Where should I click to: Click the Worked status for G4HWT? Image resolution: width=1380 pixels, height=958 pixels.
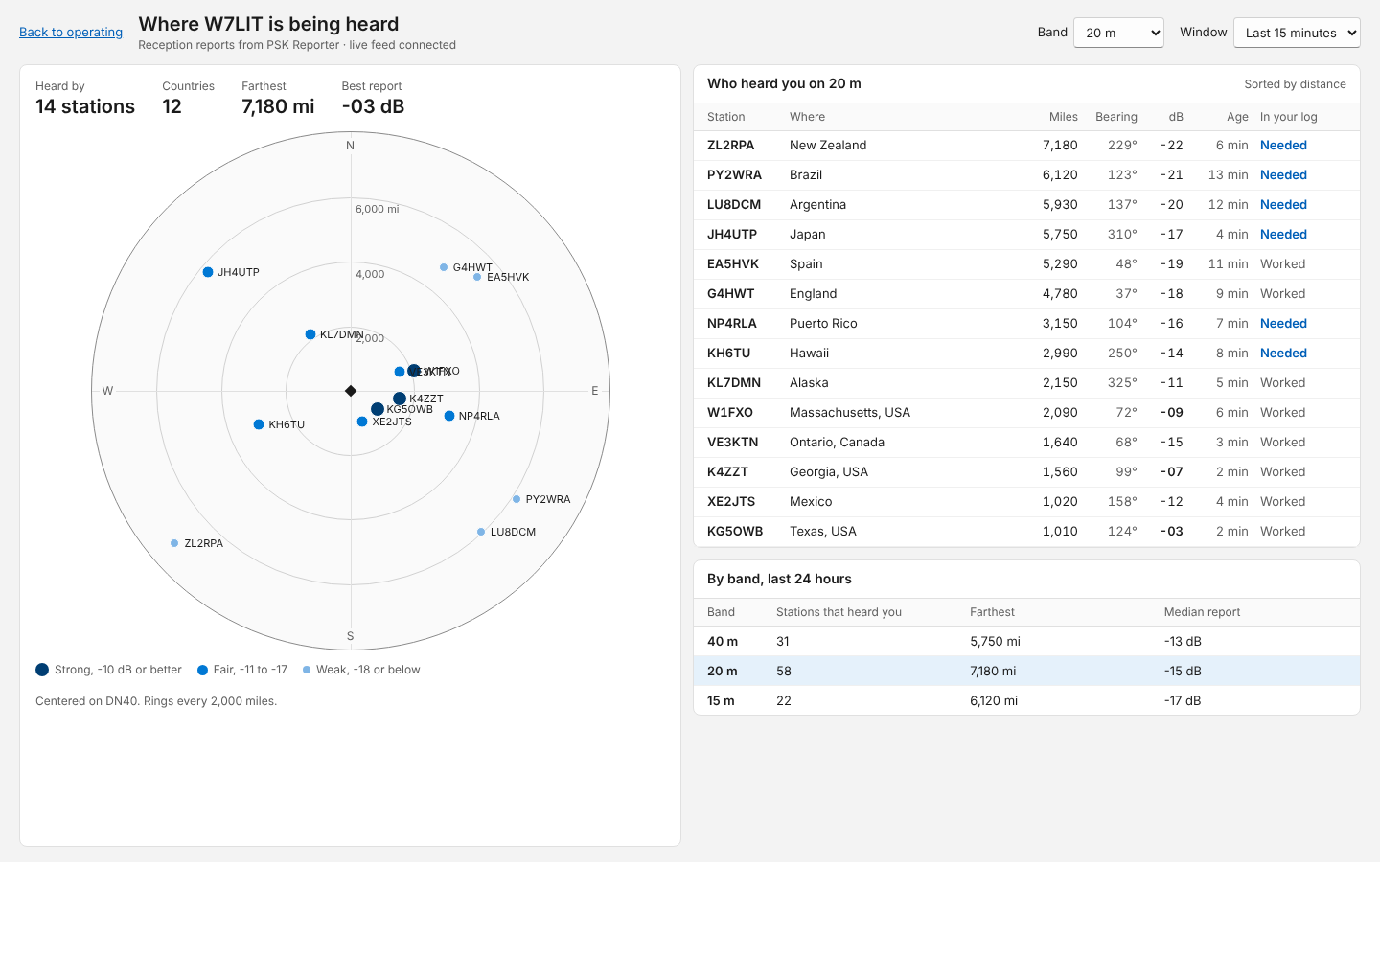1282,294
